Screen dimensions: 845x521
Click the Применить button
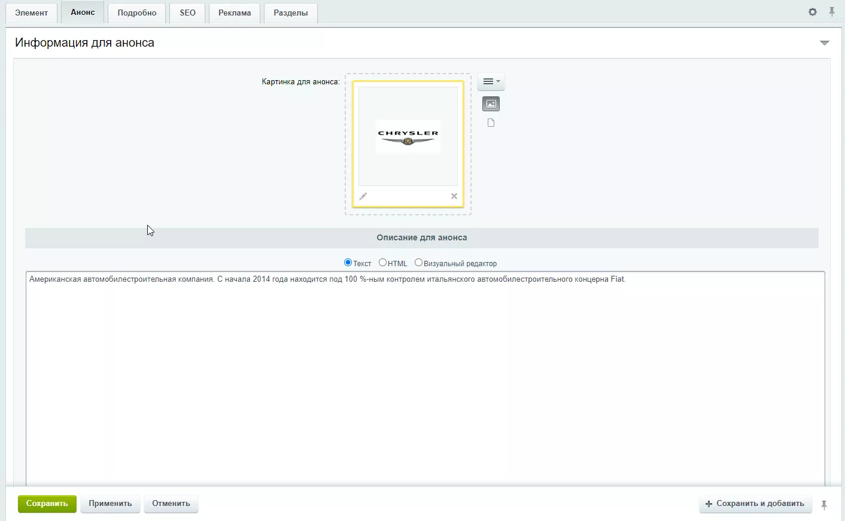click(110, 504)
